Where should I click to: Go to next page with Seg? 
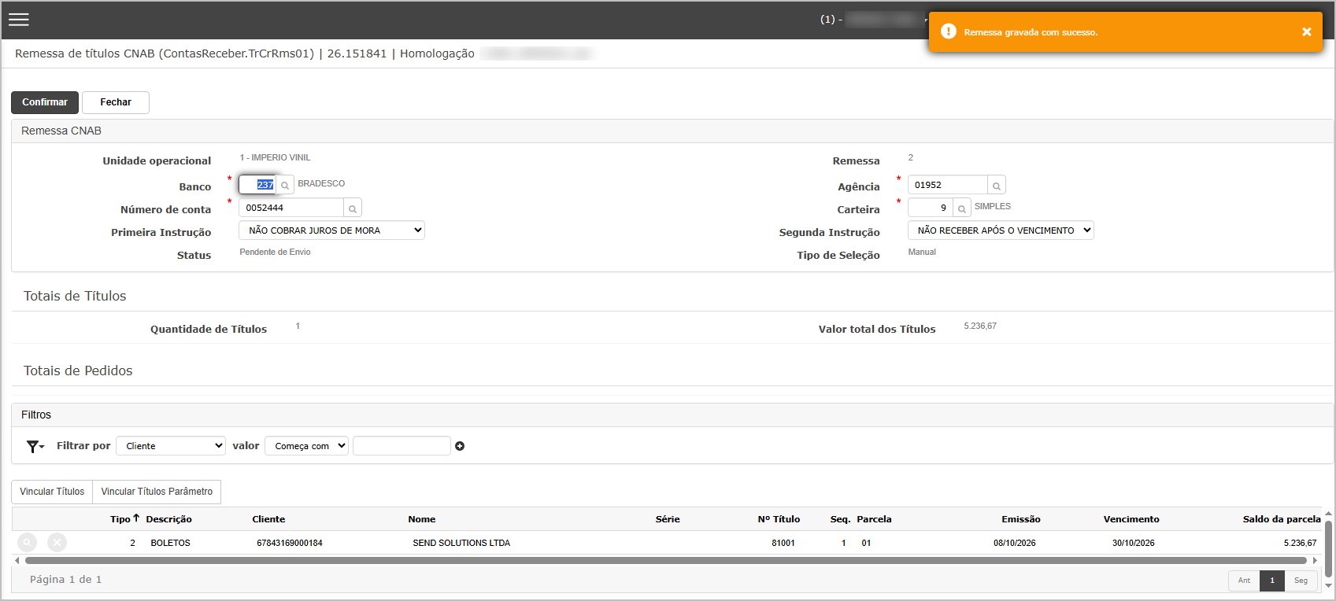[1301, 581]
